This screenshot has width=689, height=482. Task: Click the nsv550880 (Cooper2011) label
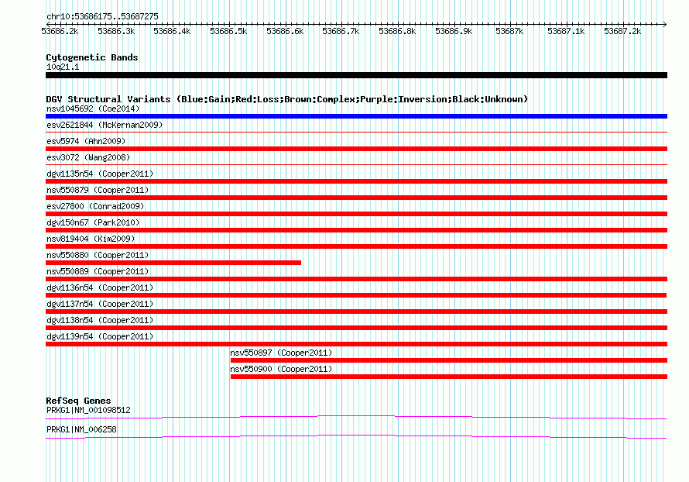click(98, 255)
